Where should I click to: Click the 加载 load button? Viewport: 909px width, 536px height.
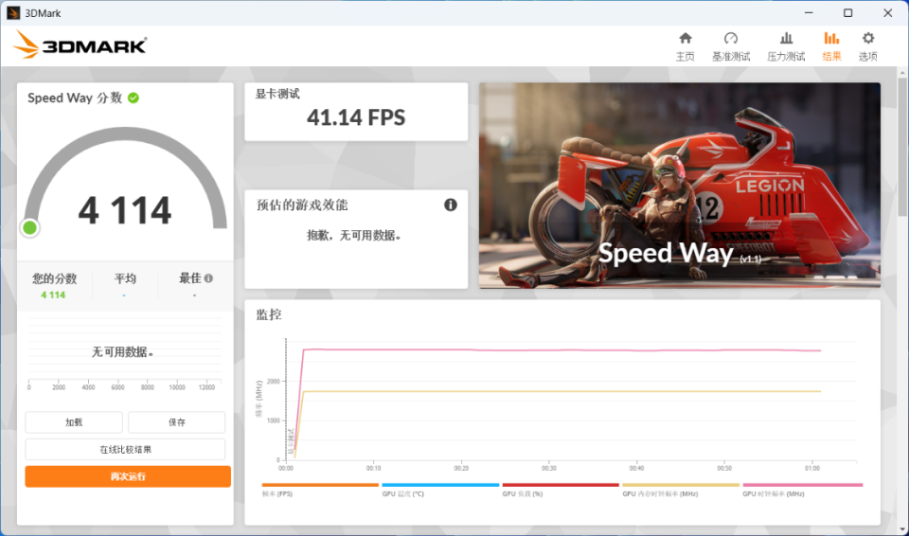click(74, 422)
